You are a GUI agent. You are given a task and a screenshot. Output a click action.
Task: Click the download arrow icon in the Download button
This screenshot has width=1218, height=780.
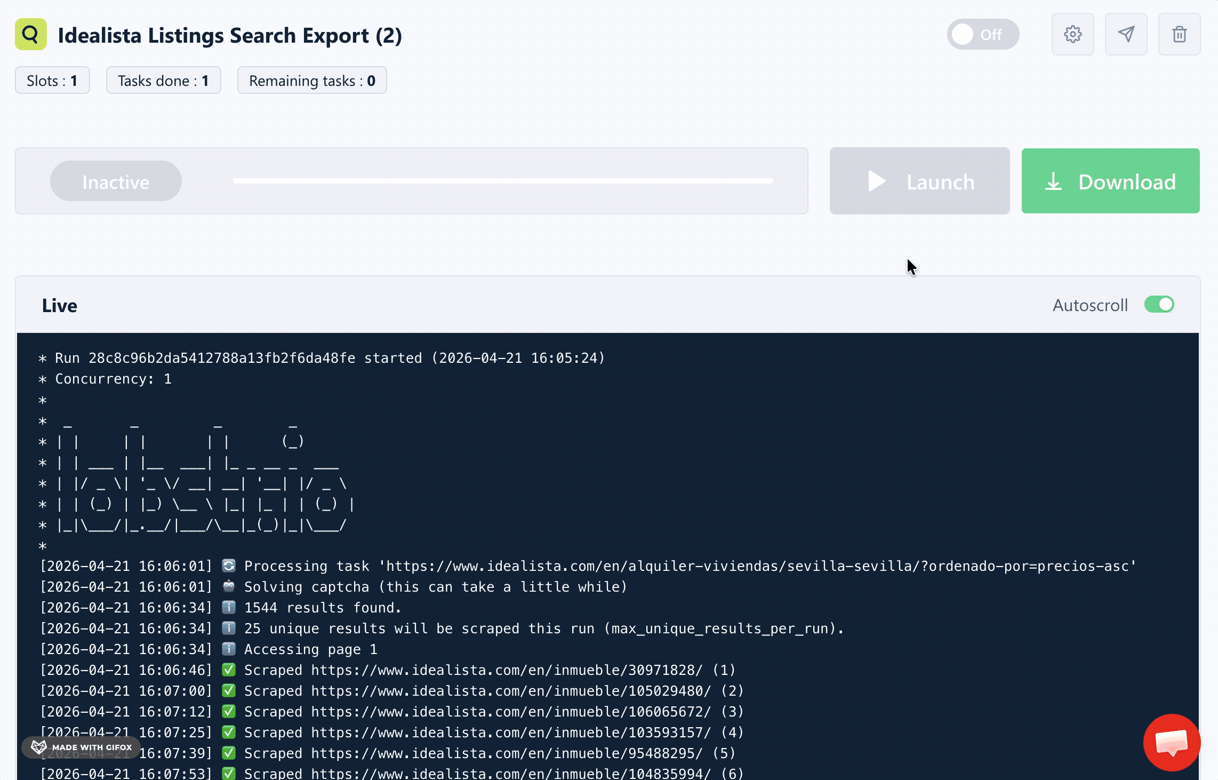1052,181
